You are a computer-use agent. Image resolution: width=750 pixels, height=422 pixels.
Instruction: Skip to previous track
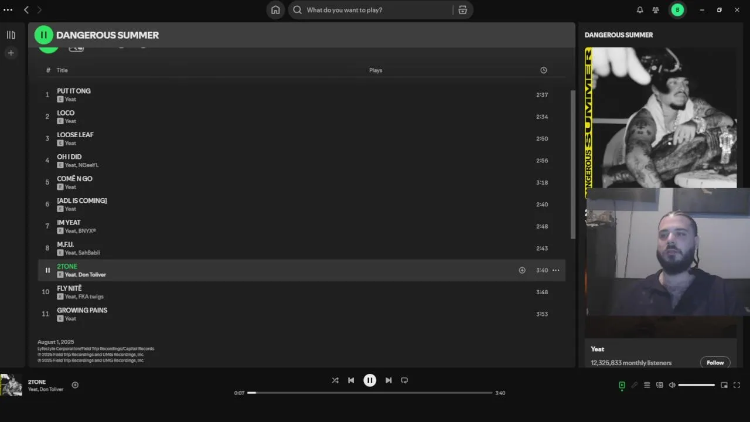click(x=351, y=380)
